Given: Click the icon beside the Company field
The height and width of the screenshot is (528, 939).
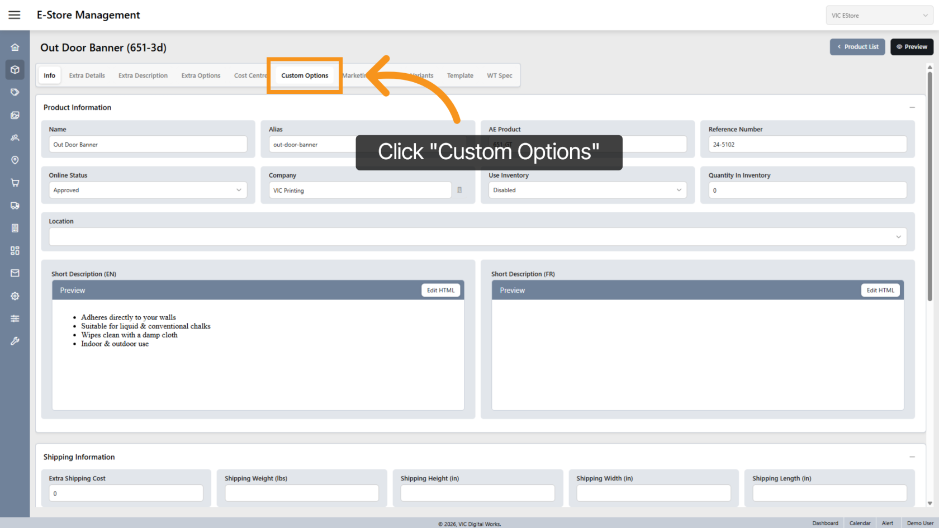Looking at the screenshot, I should (459, 190).
